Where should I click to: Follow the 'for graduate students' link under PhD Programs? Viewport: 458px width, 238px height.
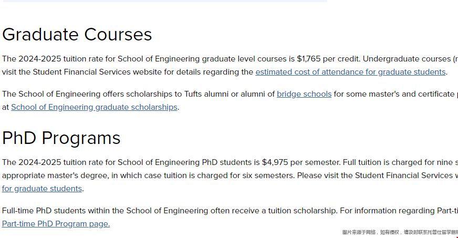click(x=42, y=189)
